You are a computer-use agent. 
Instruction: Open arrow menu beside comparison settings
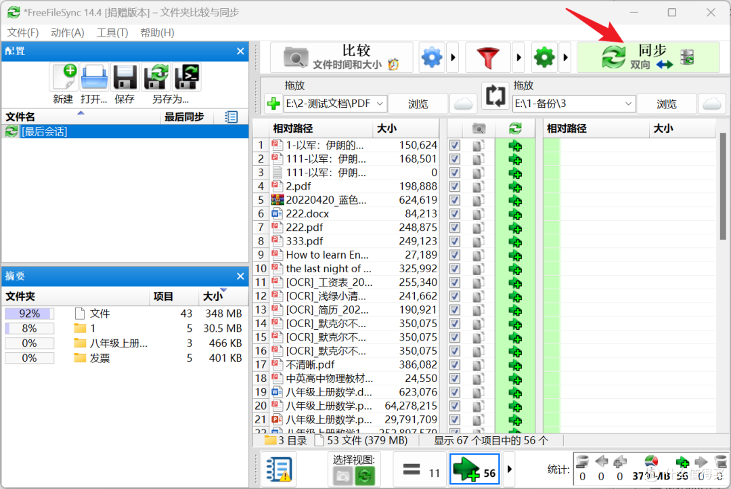click(x=453, y=58)
